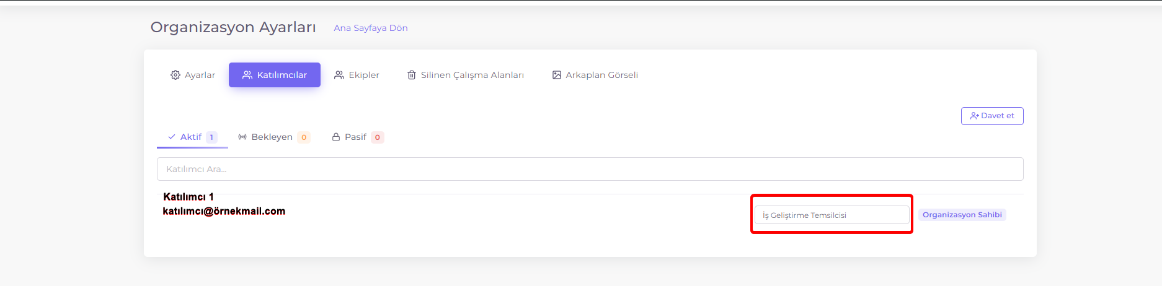1162x286 pixels.
Task: Click the Ana Sayfaya Dön link
Action: [371, 28]
